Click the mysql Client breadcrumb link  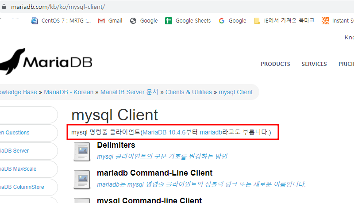tap(236, 92)
